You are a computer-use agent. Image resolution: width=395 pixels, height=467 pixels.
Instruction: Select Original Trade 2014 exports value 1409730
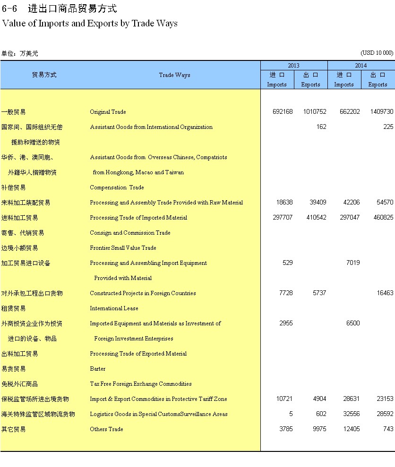379,112
